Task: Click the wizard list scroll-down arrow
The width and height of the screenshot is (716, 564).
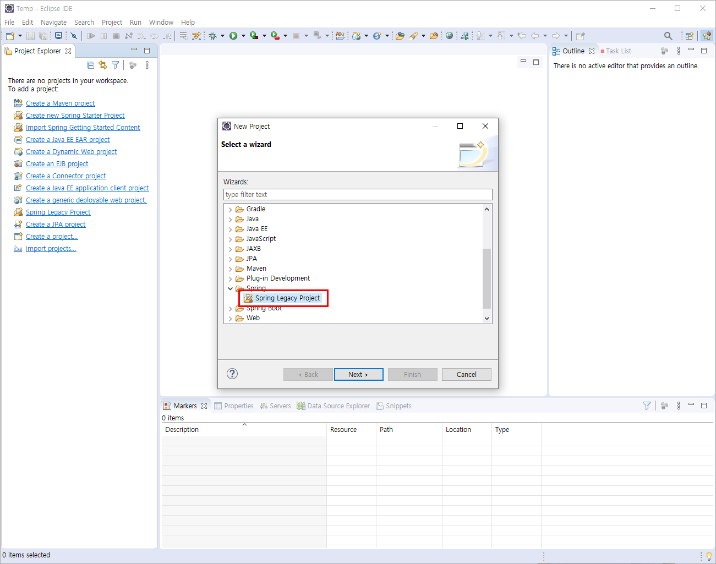Action: pyautogui.click(x=487, y=318)
